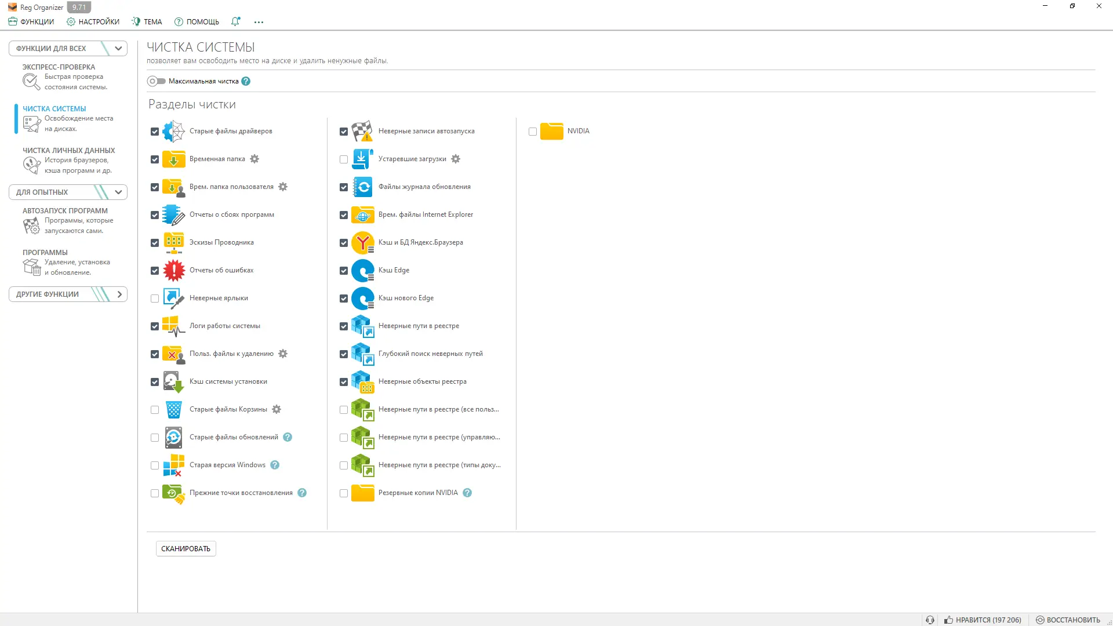
Task: Click ВОССТАНОВИТЬ in the status bar
Action: tap(1068, 620)
